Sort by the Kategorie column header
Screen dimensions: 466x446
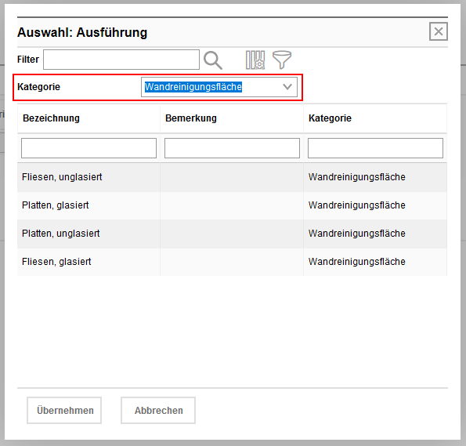tap(330, 118)
